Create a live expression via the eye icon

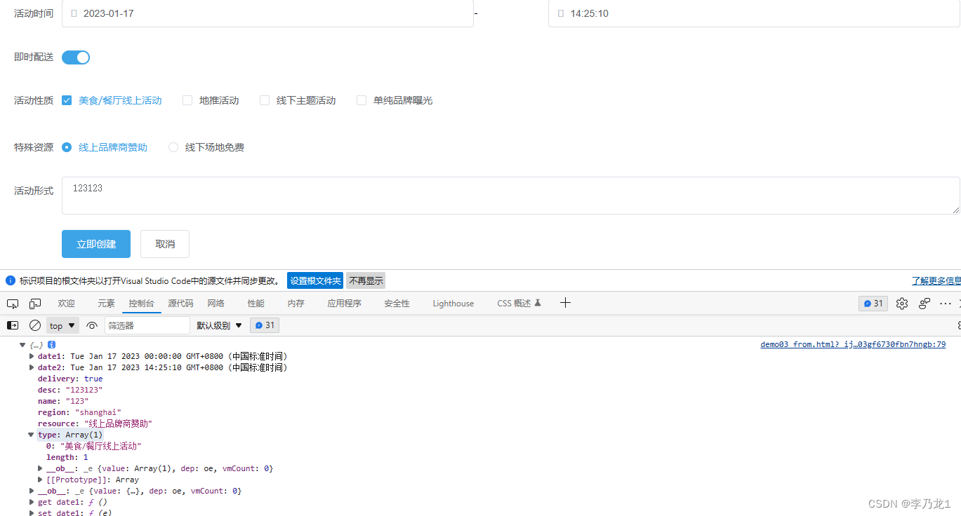(91, 325)
